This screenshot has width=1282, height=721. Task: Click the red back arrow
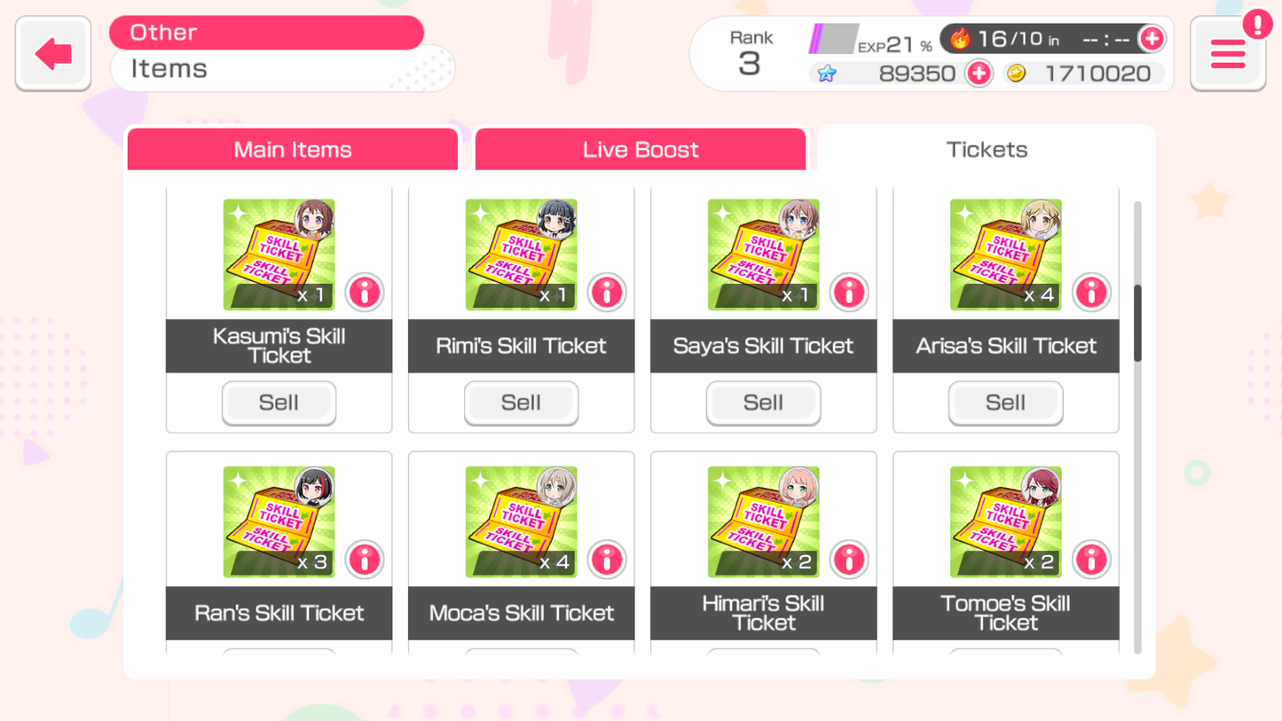click(51, 53)
